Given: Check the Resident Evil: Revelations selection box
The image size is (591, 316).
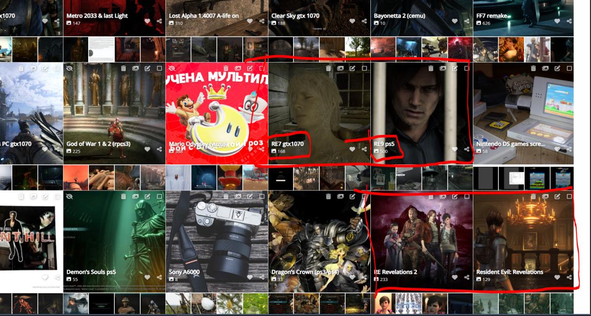Looking at the screenshot, I should click(x=569, y=196).
